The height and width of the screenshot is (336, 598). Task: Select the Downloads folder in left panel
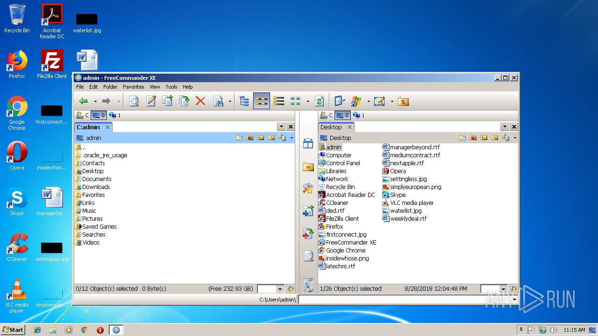[93, 187]
